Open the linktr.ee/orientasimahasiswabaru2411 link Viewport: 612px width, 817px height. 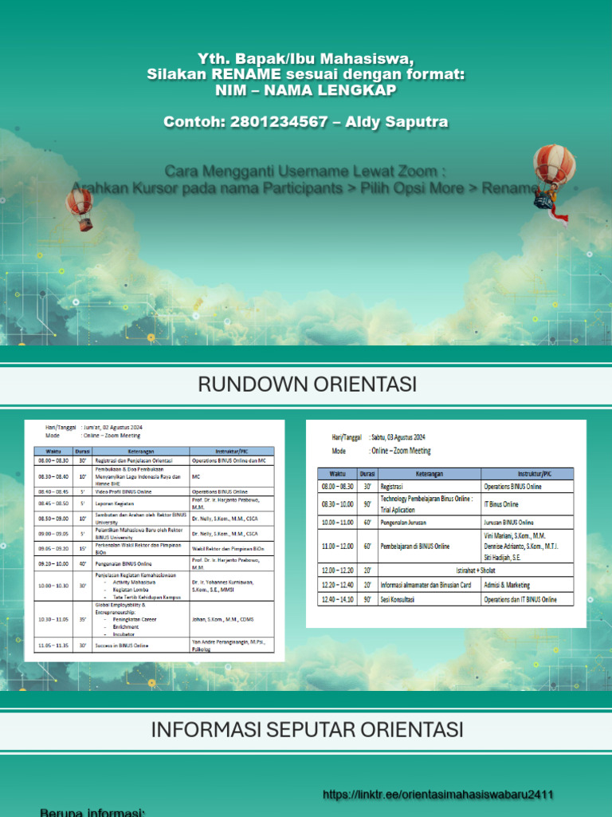click(x=437, y=795)
